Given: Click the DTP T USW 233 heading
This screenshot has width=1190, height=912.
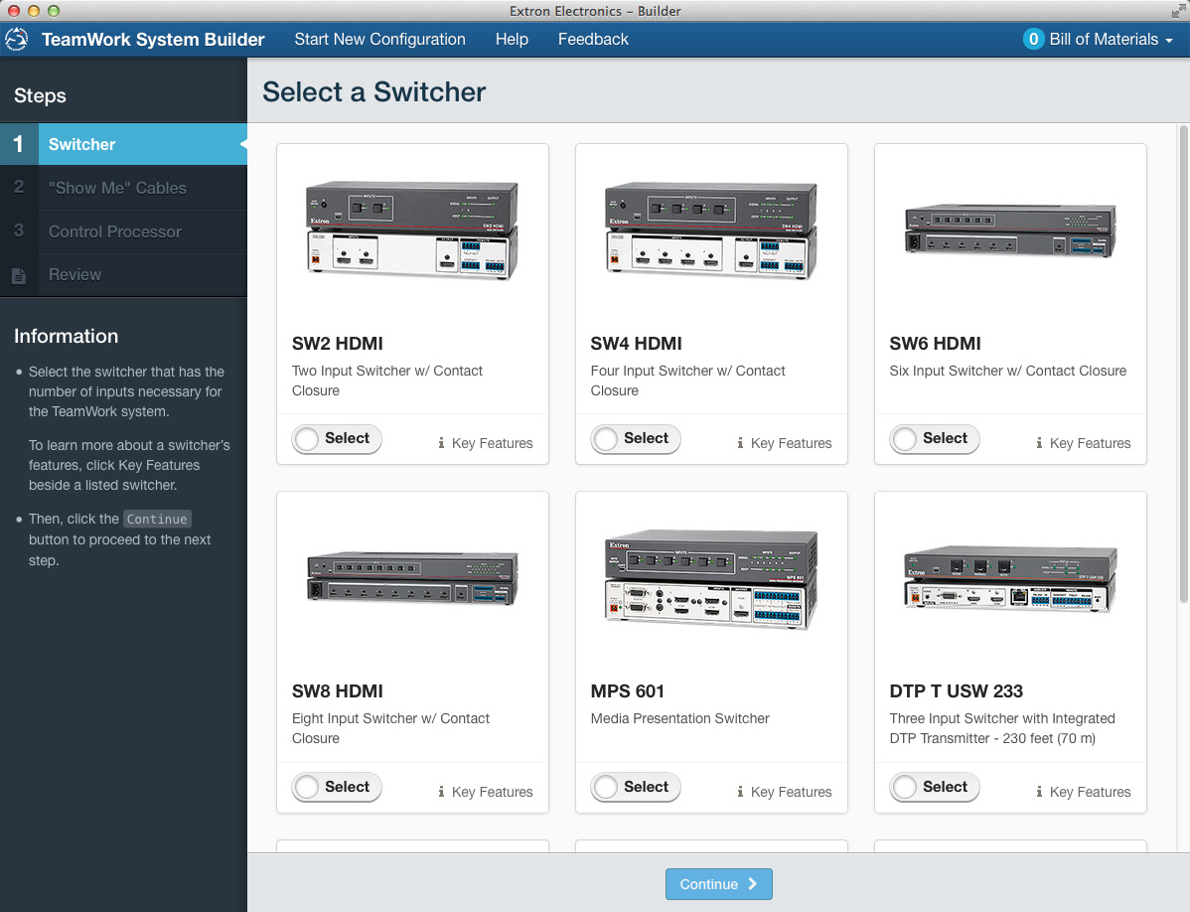Looking at the screenshot, I should point(957,691).
